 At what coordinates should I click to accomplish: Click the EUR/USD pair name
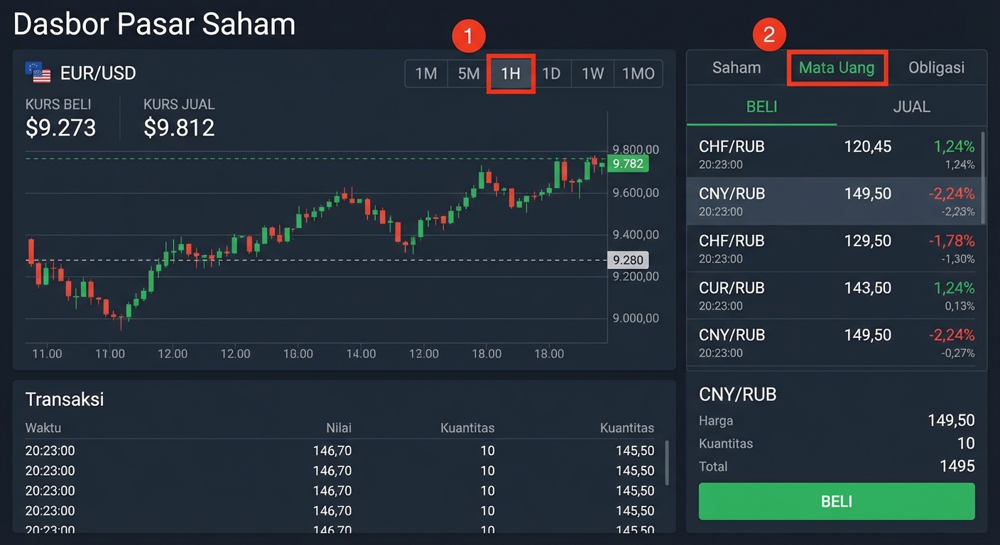click(x=98, y=73)
